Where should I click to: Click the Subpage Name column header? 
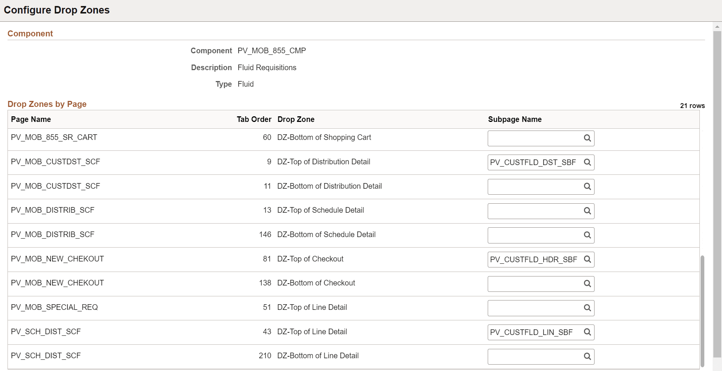point(514,119)
